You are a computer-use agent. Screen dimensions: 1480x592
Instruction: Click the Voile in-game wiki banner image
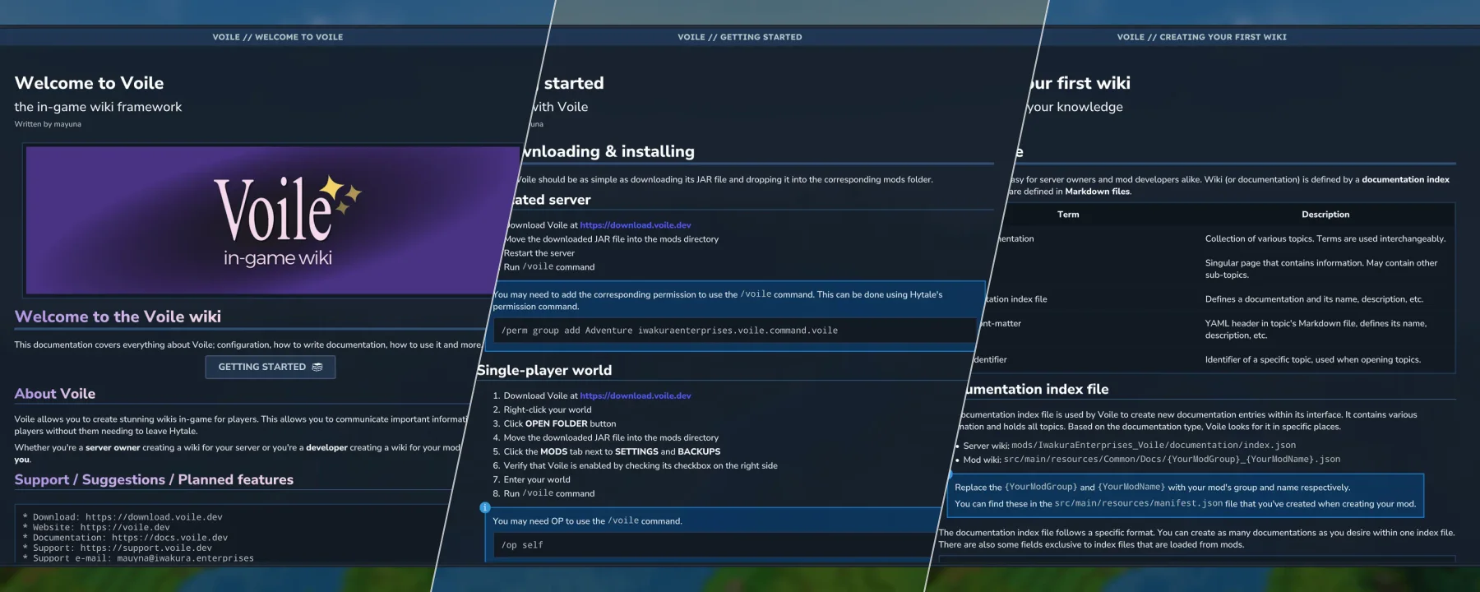pos(271,220)
